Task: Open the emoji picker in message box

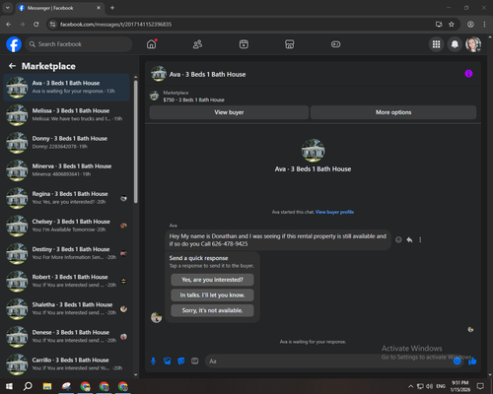Action: point(457,361)
